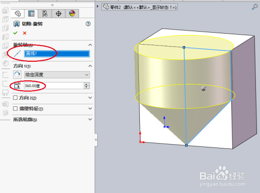Confirm the cut-revolve with the green checkmark
This screenshot has width=260, height=193.
click(x=16, y=33)
